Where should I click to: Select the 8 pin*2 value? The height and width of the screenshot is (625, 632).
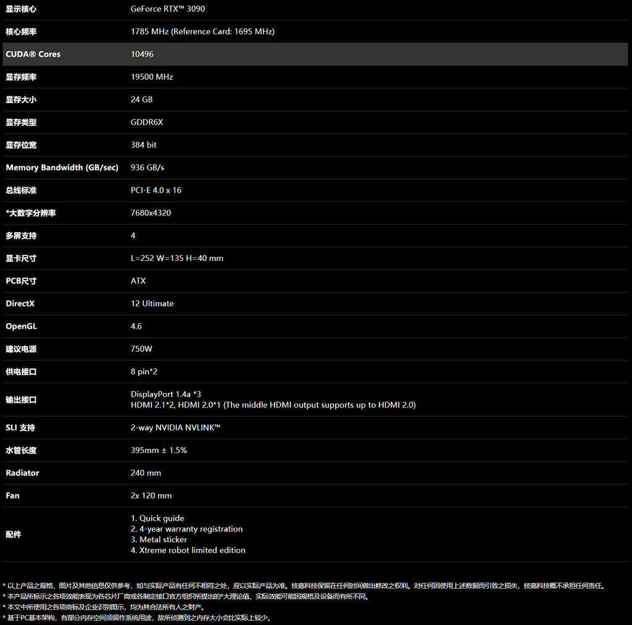[x=144, y=371]
